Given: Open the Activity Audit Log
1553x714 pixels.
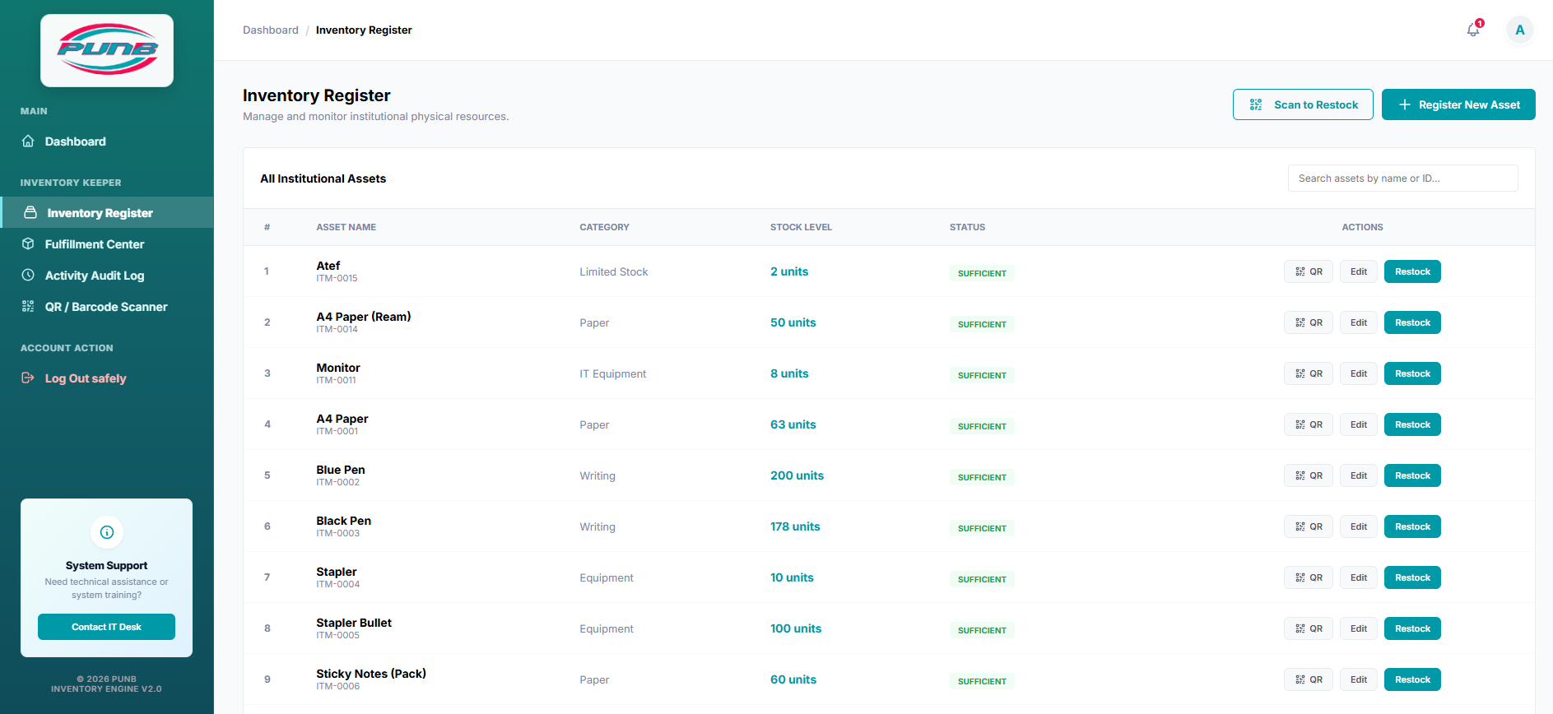Looking at the screenshot, I should (x=107, y=276).
